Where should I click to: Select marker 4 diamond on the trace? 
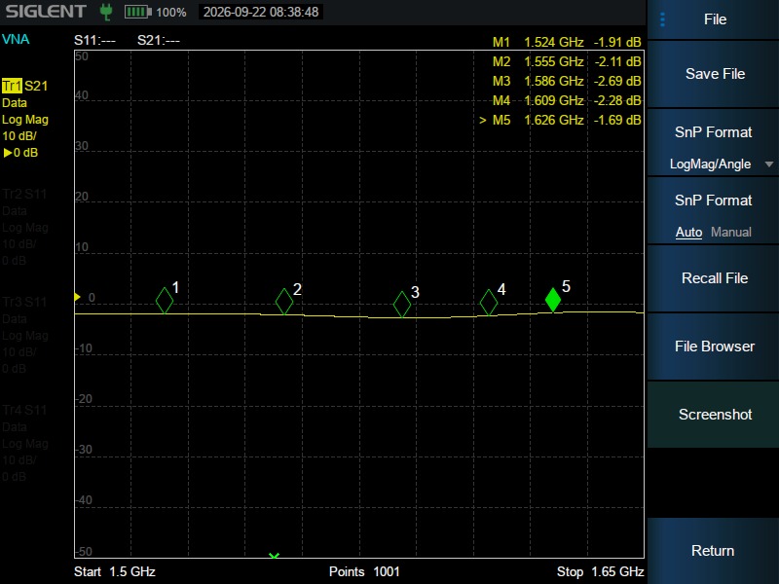[x=489, y=302]
